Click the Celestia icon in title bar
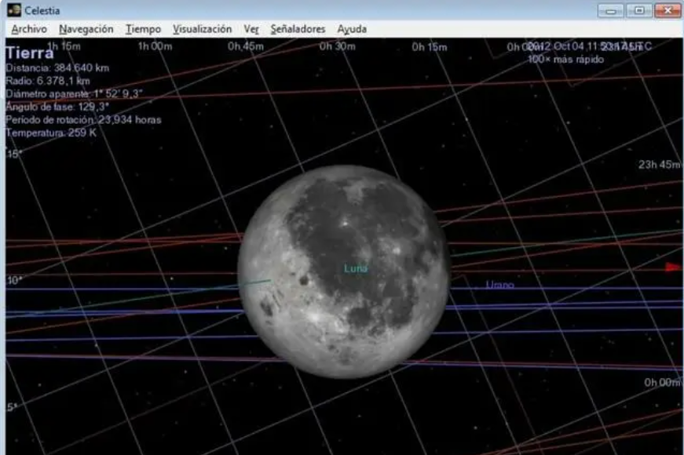The width and height of the screenshot is (684, 455). (x=13, y=10)
